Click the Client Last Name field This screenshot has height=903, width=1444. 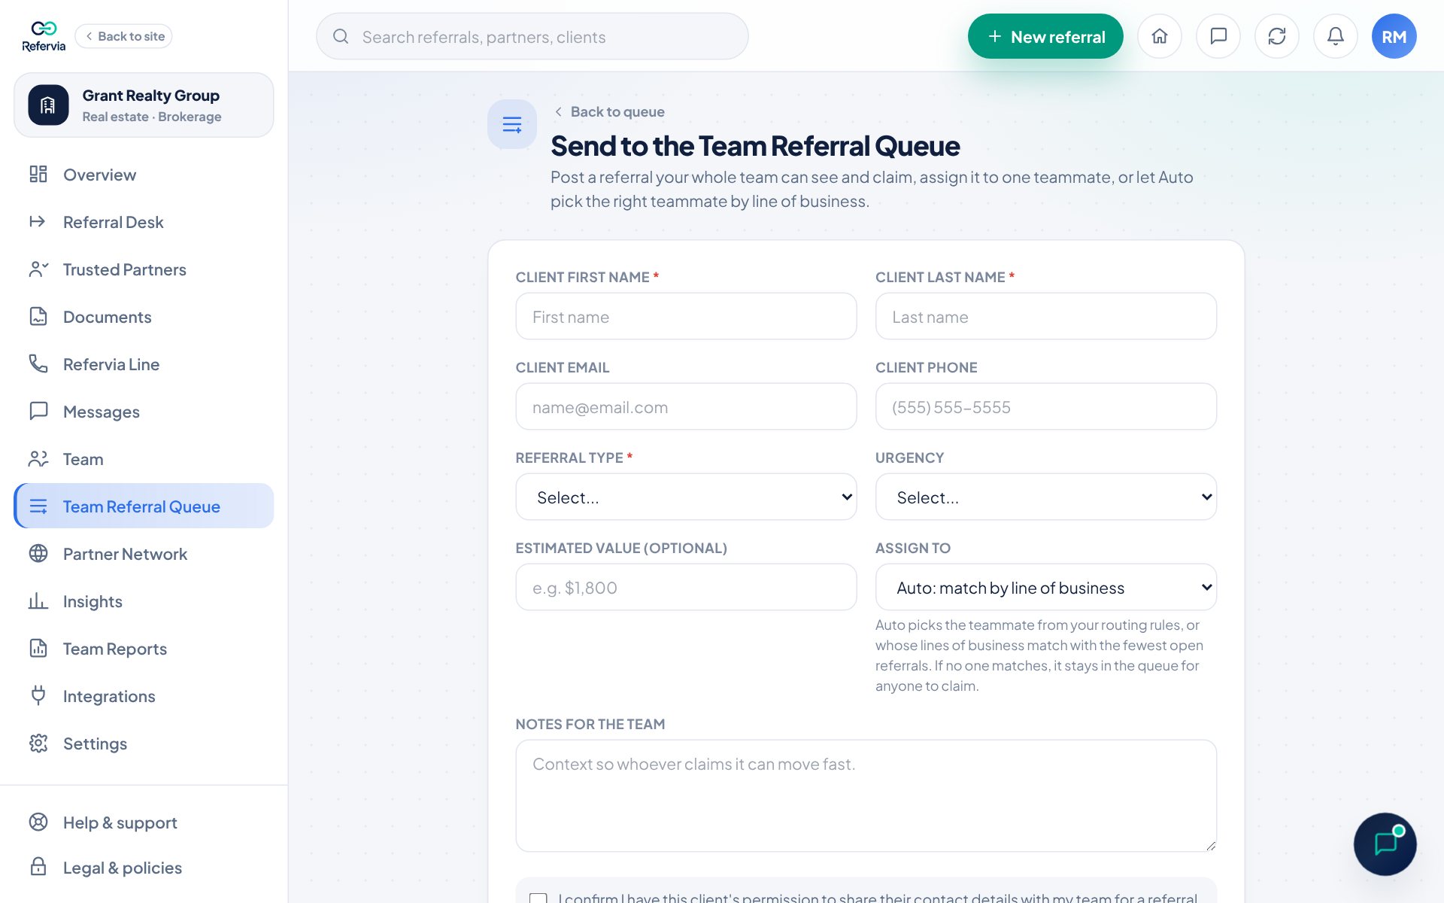point(1045,316)
